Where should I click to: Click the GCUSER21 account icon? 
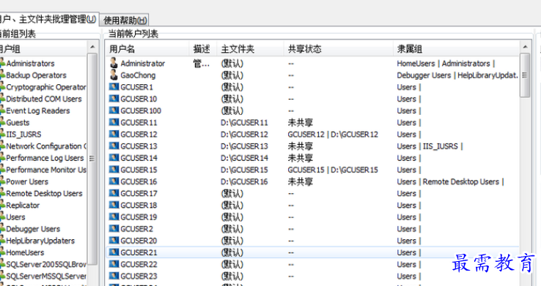114,252
